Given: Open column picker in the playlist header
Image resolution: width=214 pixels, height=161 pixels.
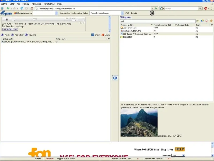Looking at the screenshot, I should [109, 39].
